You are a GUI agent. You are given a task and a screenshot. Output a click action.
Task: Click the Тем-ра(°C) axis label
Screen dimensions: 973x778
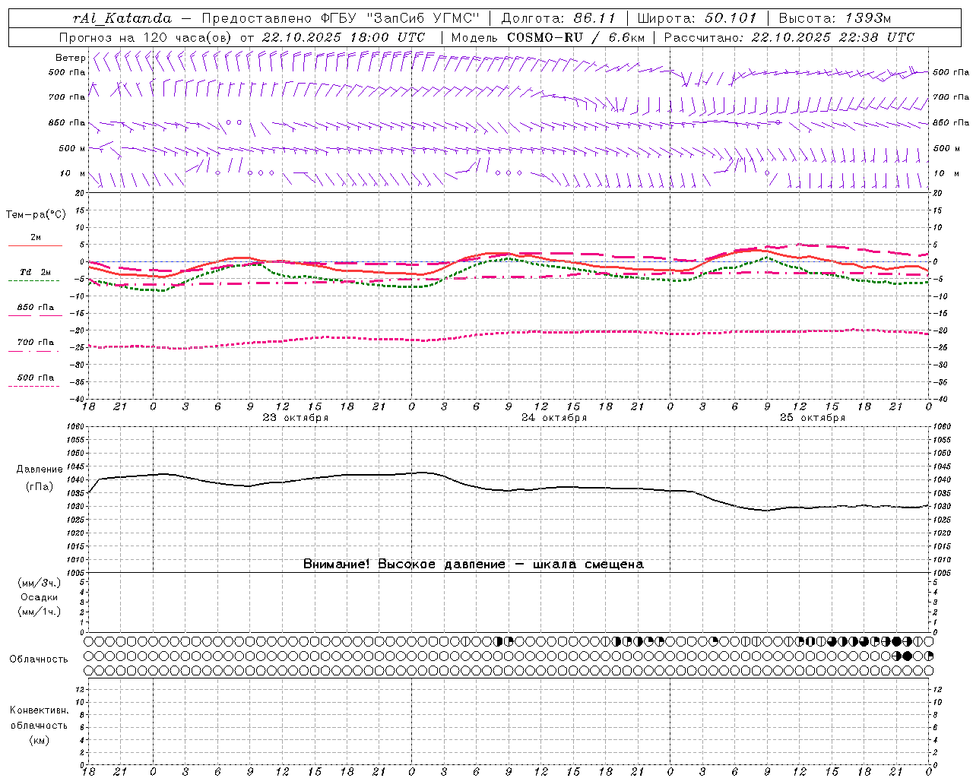36,215
